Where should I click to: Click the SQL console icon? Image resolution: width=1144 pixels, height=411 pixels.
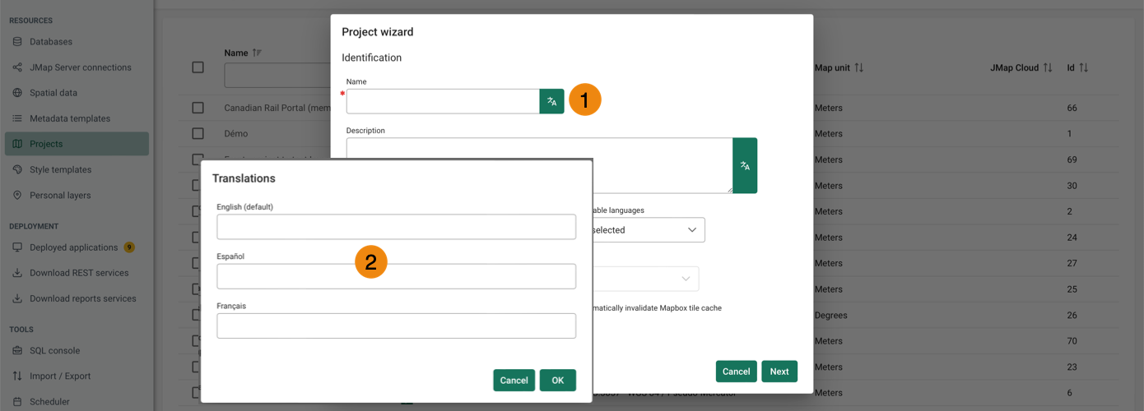[x=17, y=350]
